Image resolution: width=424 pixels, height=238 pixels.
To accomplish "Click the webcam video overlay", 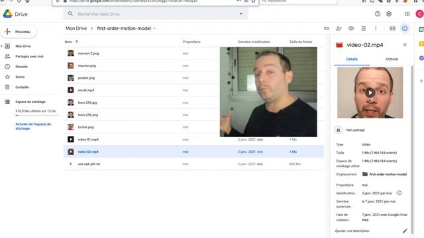I will 268,92.
